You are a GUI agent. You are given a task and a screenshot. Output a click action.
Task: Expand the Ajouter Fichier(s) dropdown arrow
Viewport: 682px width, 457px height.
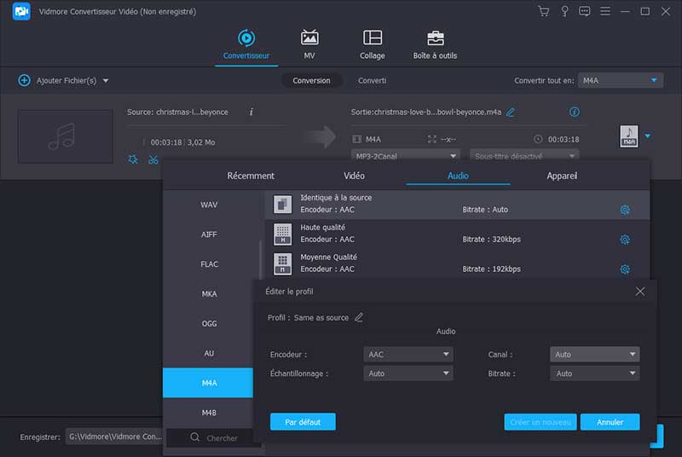point(106,81)
